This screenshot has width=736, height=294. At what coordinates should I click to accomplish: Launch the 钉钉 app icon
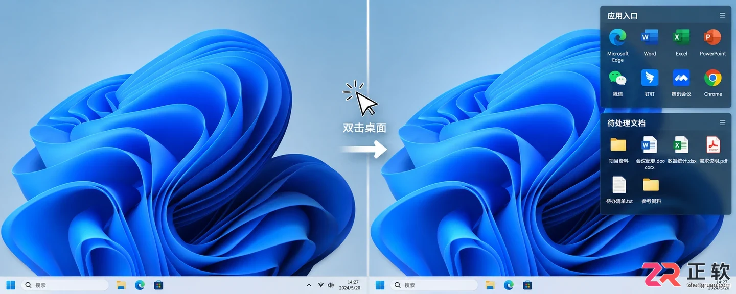pyautogui.click(x=650, y=78)
